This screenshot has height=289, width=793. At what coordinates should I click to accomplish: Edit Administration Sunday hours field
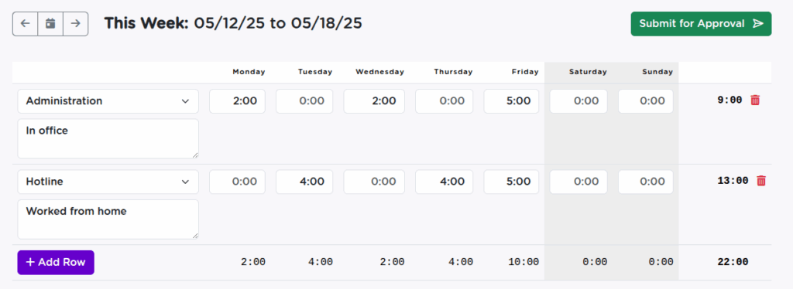point(645,101)
